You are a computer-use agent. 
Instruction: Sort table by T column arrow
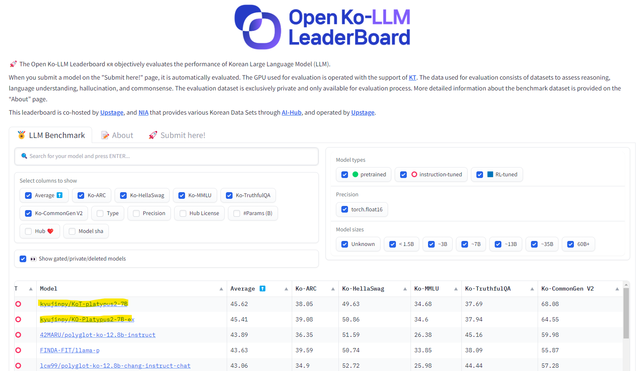[31, 289]
